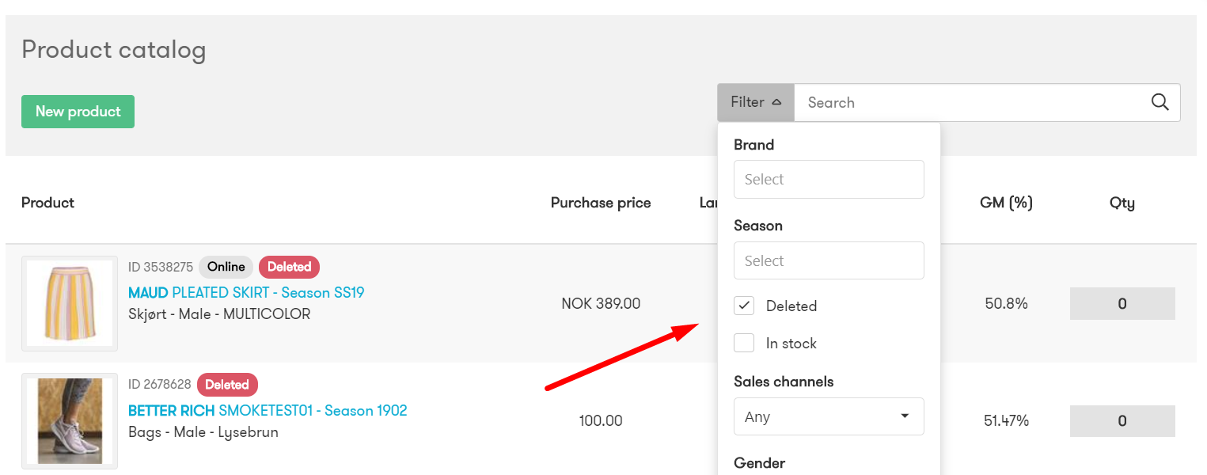The image size is (1207, 475).
Task: Click the SMOKETEST01 quantity field
Action: 1122,421
